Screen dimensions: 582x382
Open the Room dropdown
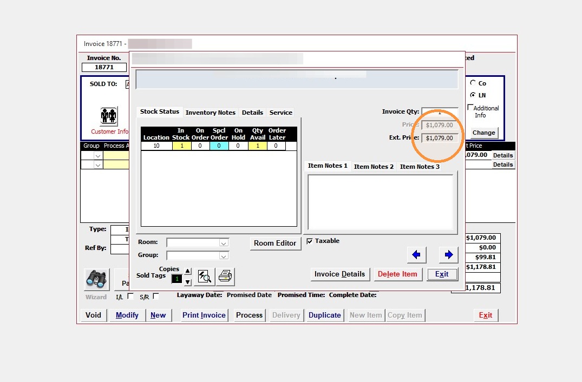(x=224, y=243)
